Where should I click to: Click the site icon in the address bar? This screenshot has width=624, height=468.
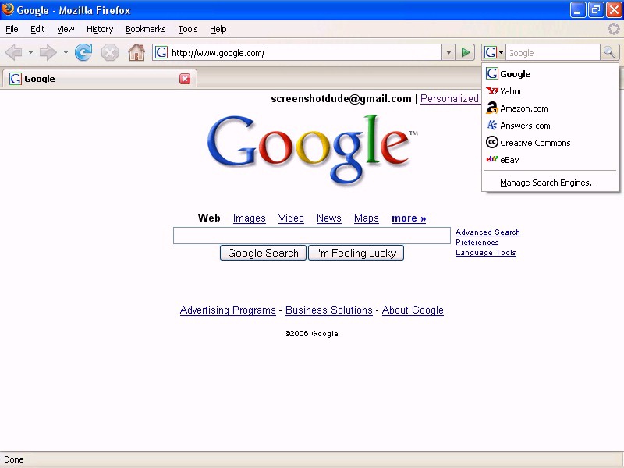point(161,52)
